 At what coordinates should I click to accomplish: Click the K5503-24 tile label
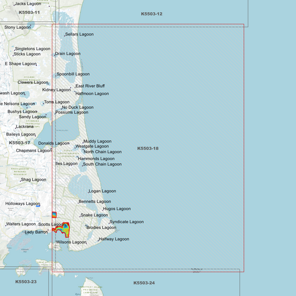point(144,283)
